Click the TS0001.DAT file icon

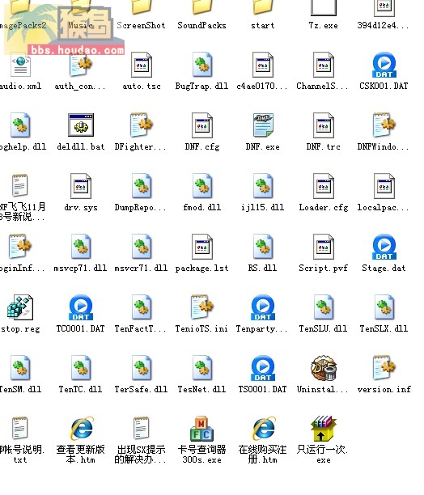coord(263,367)
